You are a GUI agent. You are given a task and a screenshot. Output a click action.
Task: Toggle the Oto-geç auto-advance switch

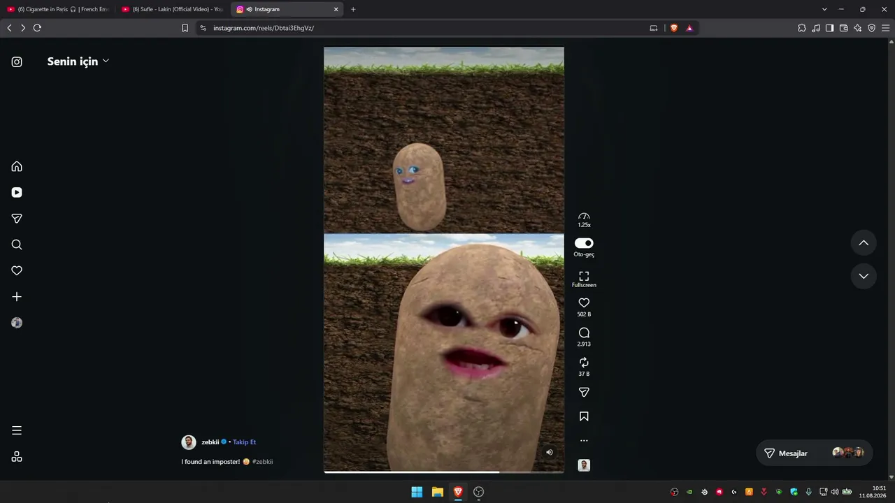[x=584, y=243]
